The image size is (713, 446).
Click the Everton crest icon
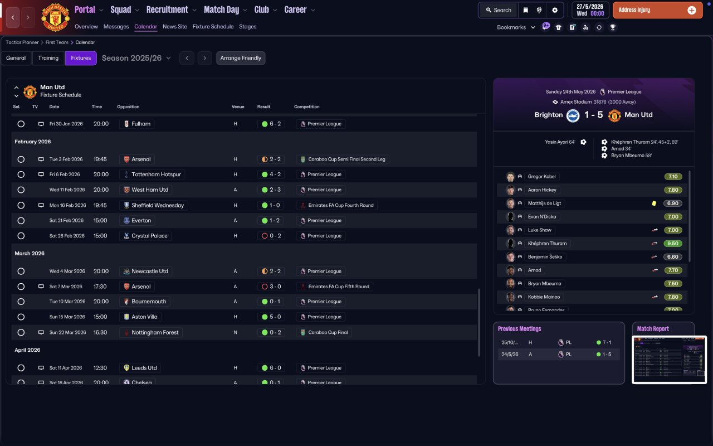click(x=126, y=221)
